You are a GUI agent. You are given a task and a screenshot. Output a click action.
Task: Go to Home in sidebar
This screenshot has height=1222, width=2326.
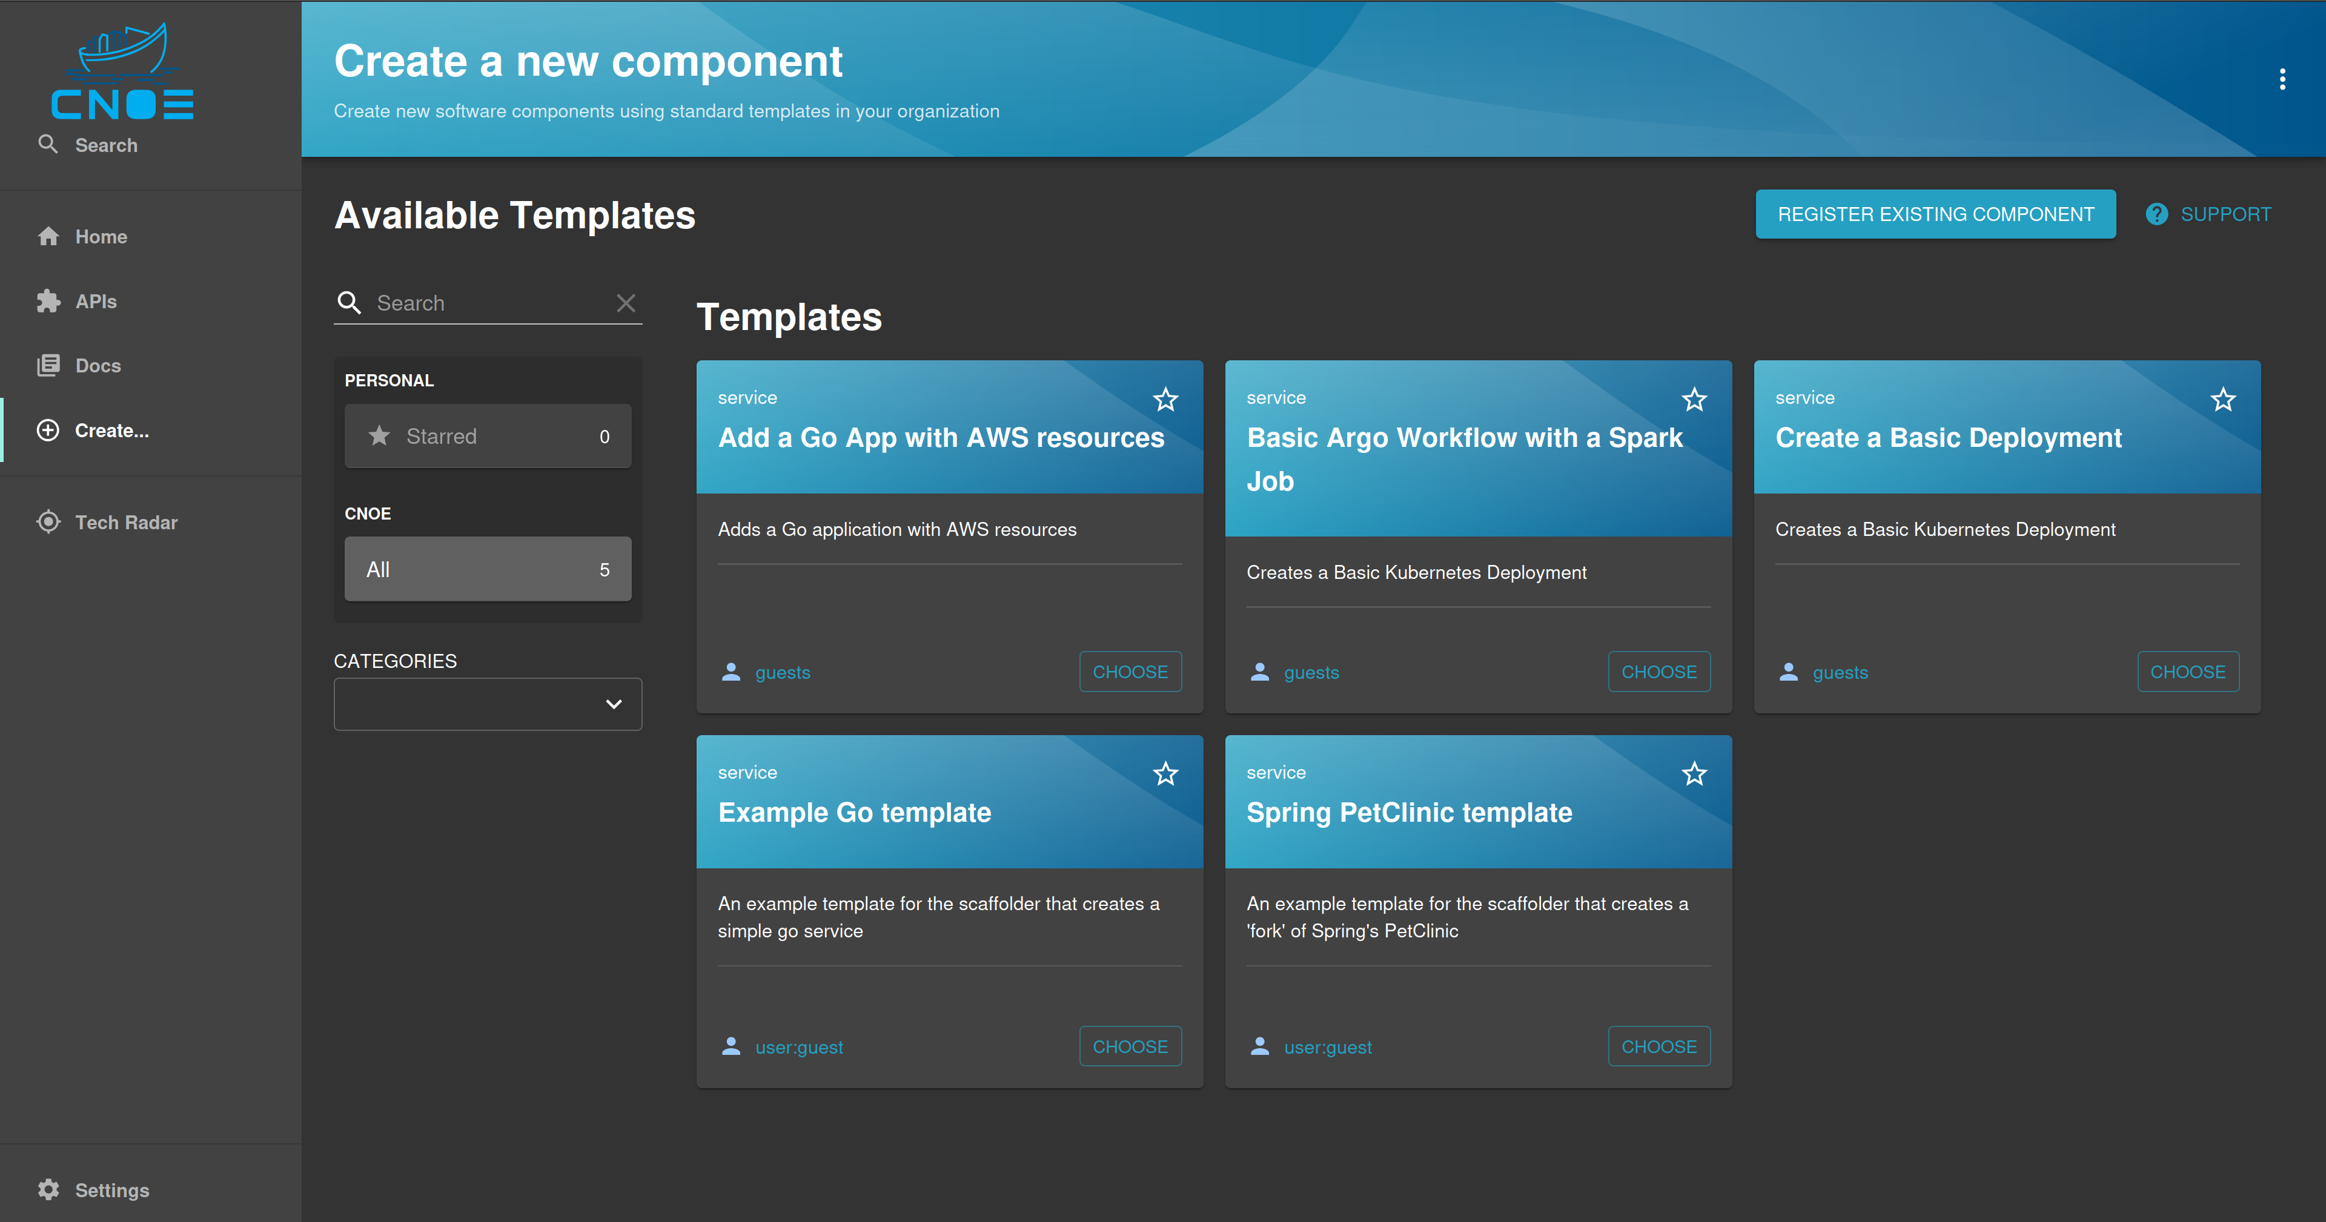pyautogui.click(x=151, y=236)
